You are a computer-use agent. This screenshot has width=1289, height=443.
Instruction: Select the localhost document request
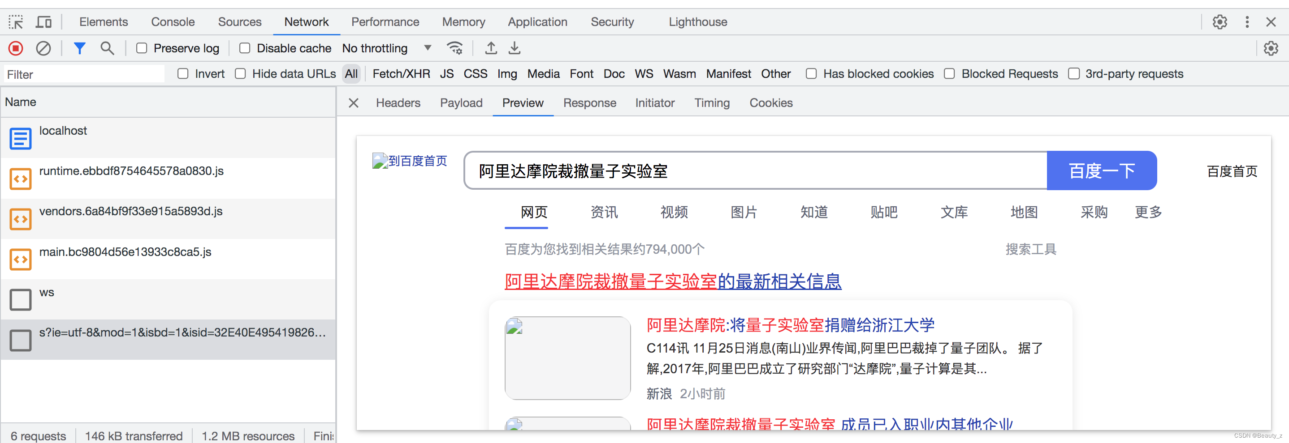pyautogui.click(x=168, y=138)
